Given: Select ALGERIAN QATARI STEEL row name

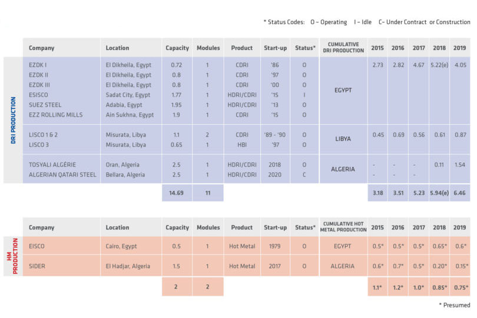Looking at the screenshot, I should tap(62, 175).
